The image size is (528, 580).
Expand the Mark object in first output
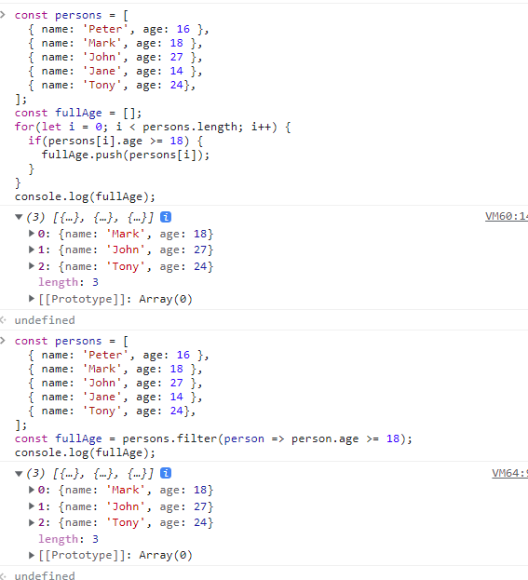[x=32, y=234]
